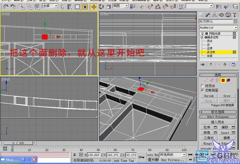Open the Named Selection Sets editor icon

coord(182,7)
